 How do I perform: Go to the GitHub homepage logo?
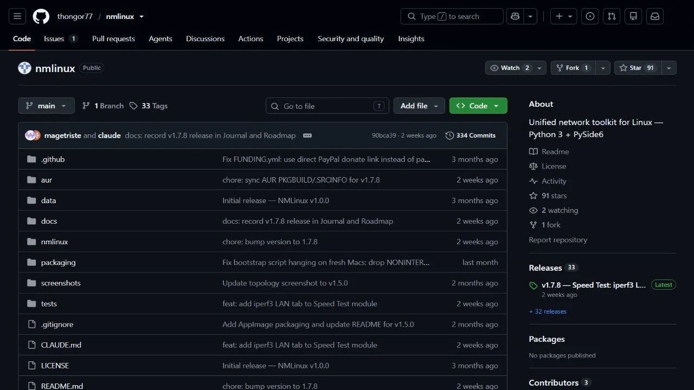coord(41,16)
